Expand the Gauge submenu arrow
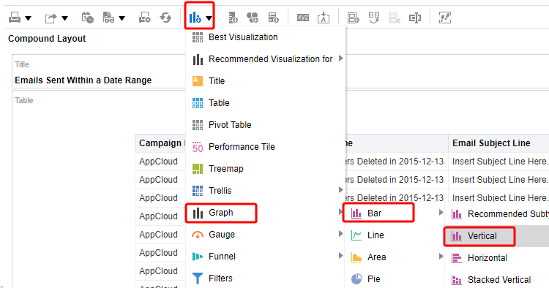 coord(340,234)
